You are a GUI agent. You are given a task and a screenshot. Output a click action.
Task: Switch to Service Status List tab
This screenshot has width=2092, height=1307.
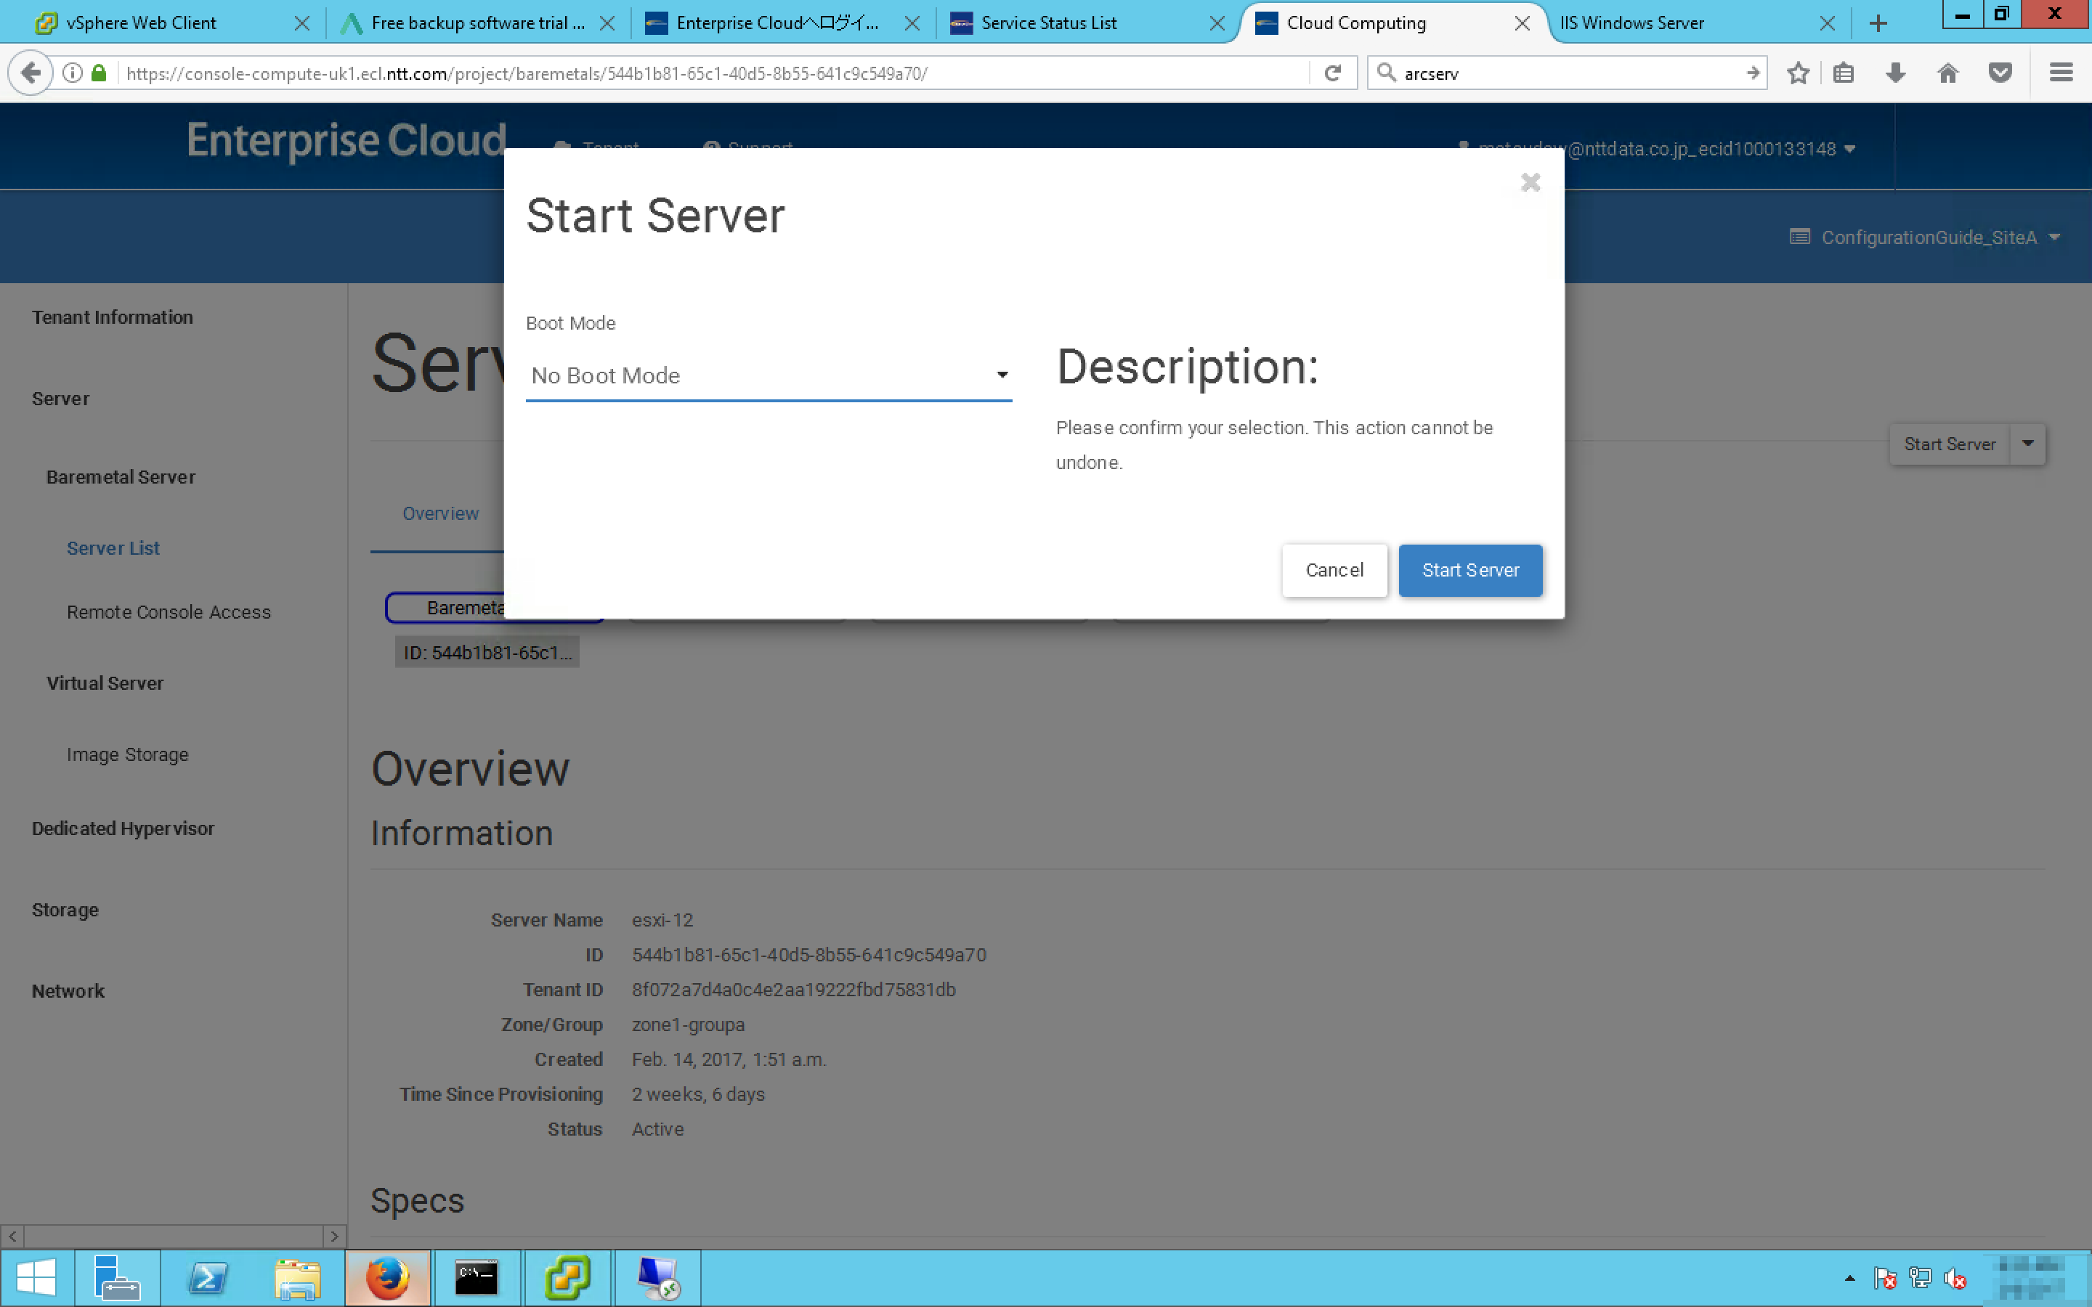point(1049,23)
